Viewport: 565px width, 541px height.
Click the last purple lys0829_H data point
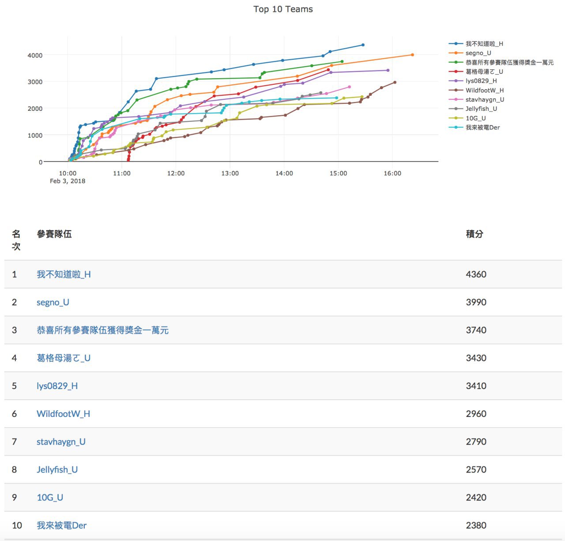click(x=388, y=70)
